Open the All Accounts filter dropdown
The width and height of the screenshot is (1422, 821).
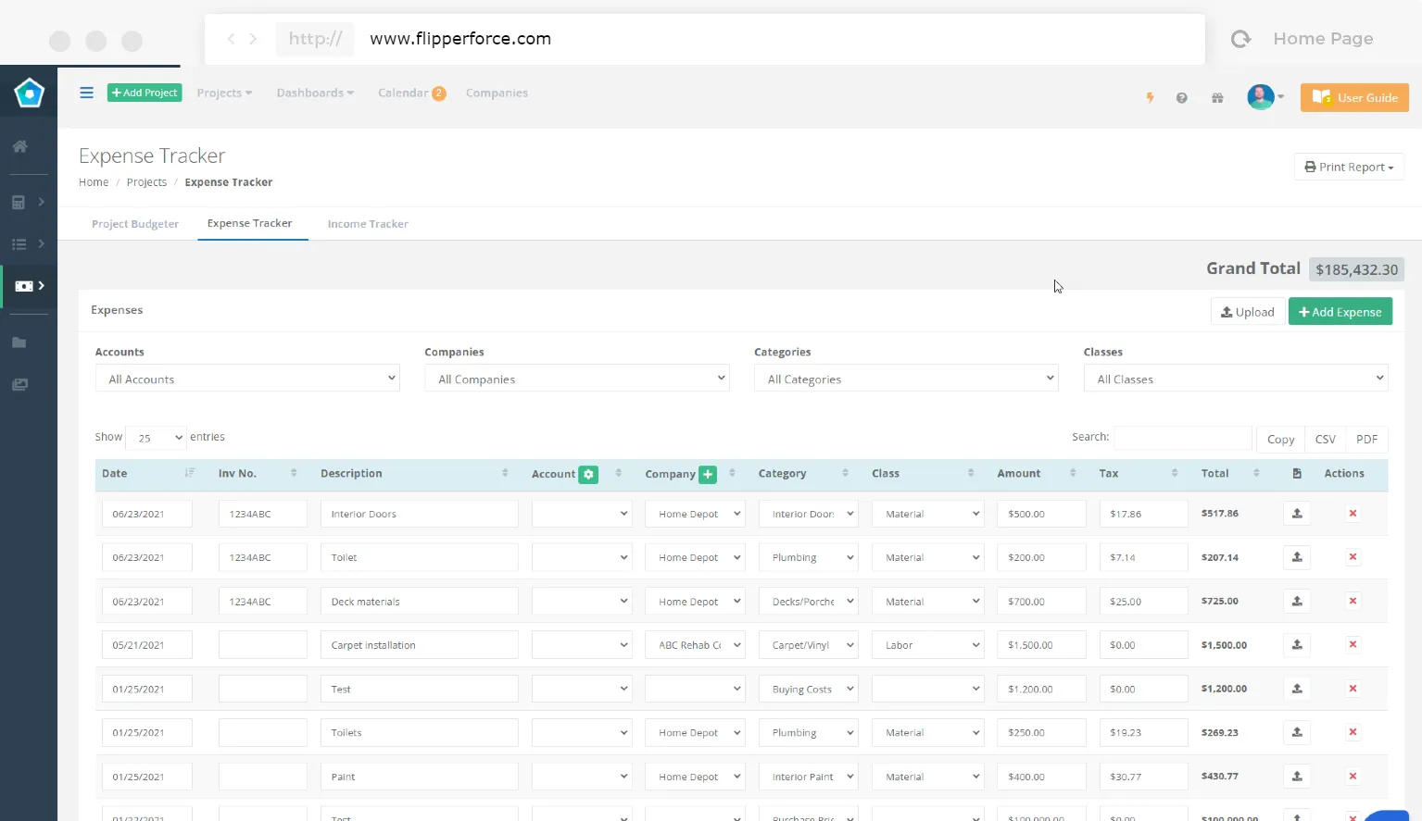tap(247, 379)
